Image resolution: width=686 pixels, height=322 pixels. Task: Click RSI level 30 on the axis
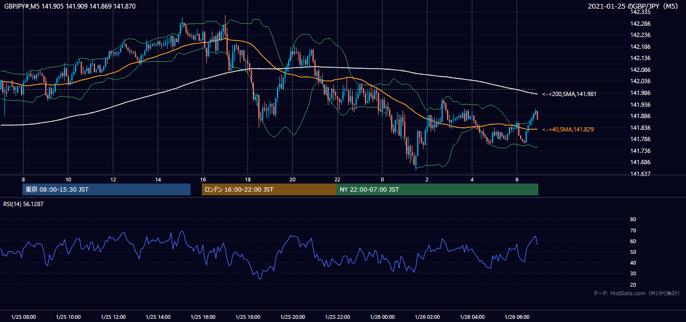(633, 274)
